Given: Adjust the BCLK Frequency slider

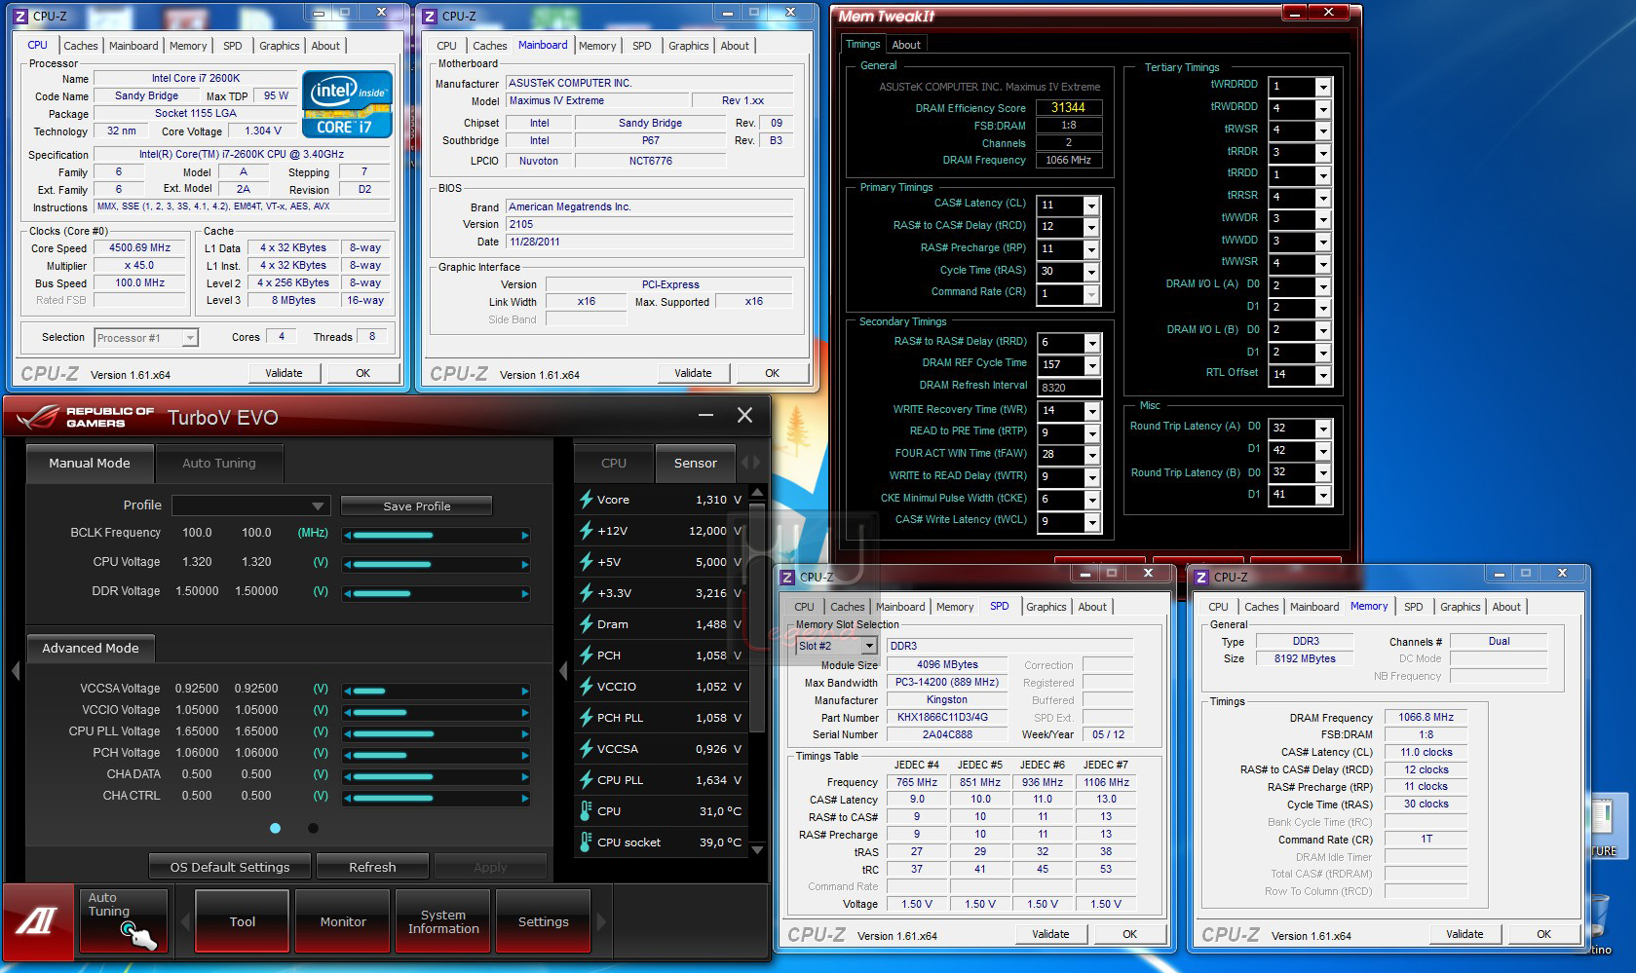Looking at the screenshot, I should coord(437,535).
